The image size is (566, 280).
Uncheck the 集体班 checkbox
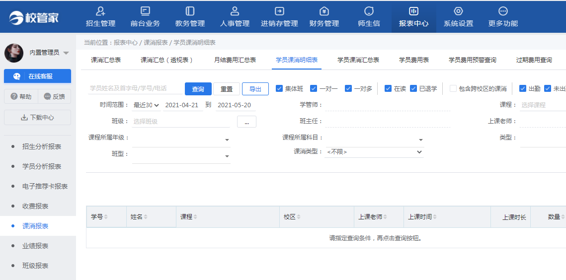click(279, 88)
